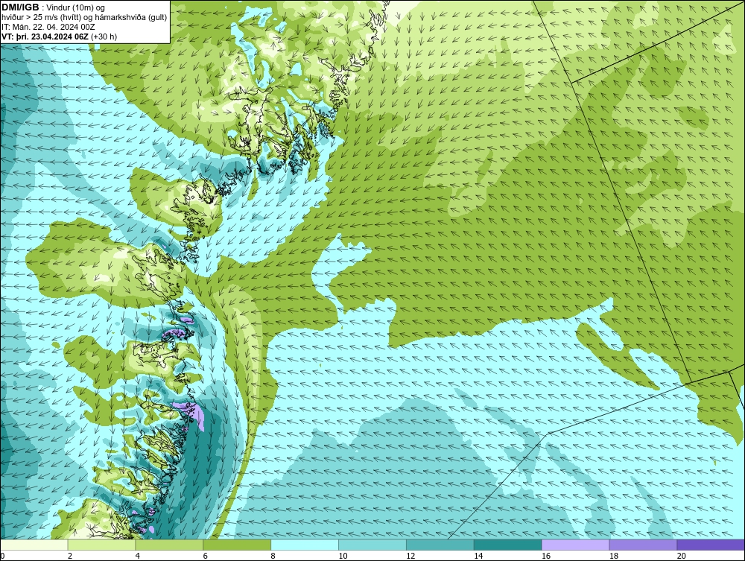The height and width of the screenshot is (561, 745).
Task: Click the 'IT: Mán. 22. 04. 2024 00Z' line
Action: tap(48, 27)
